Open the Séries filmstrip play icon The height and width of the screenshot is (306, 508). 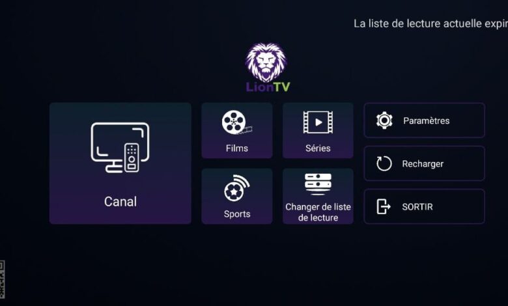(318, 122)
